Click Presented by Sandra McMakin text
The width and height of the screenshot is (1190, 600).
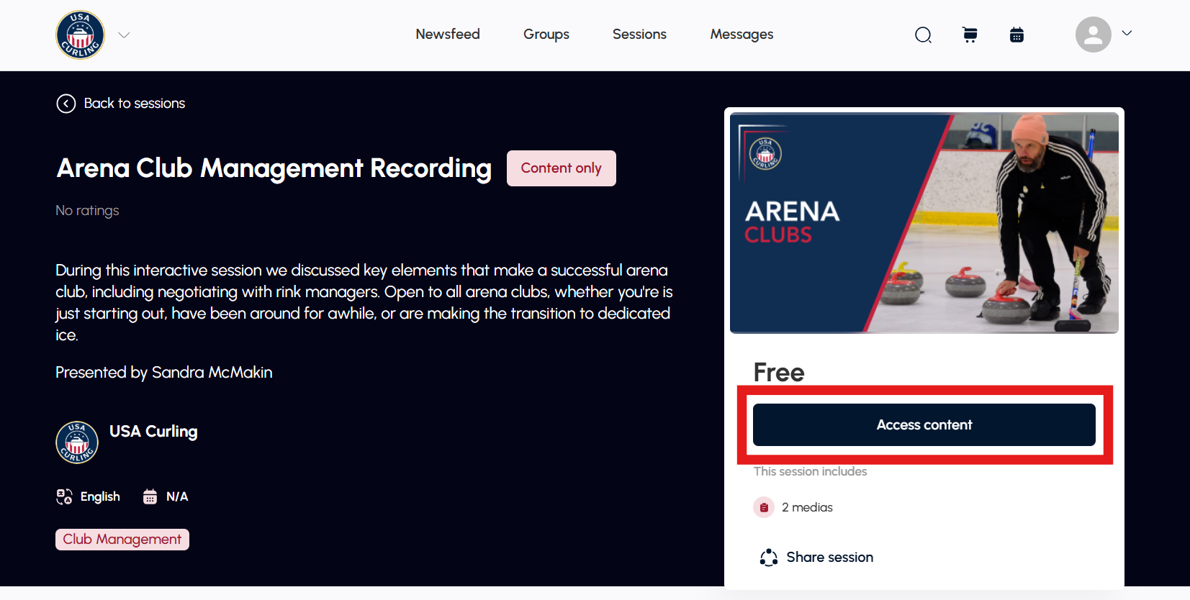[164, 372]
